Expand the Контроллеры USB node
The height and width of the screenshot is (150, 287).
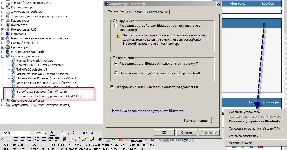point(3,29)
